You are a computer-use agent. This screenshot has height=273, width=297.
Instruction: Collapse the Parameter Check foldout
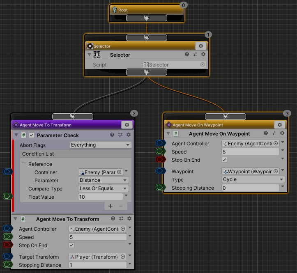16,135
